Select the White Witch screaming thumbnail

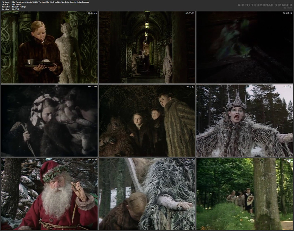click(x=245, y=120)
